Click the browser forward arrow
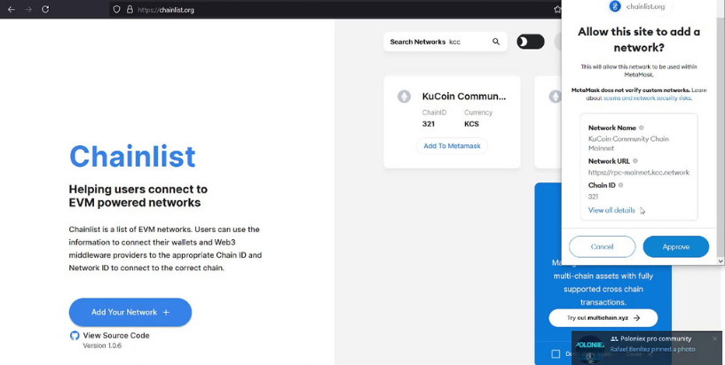 coord(28,9)
